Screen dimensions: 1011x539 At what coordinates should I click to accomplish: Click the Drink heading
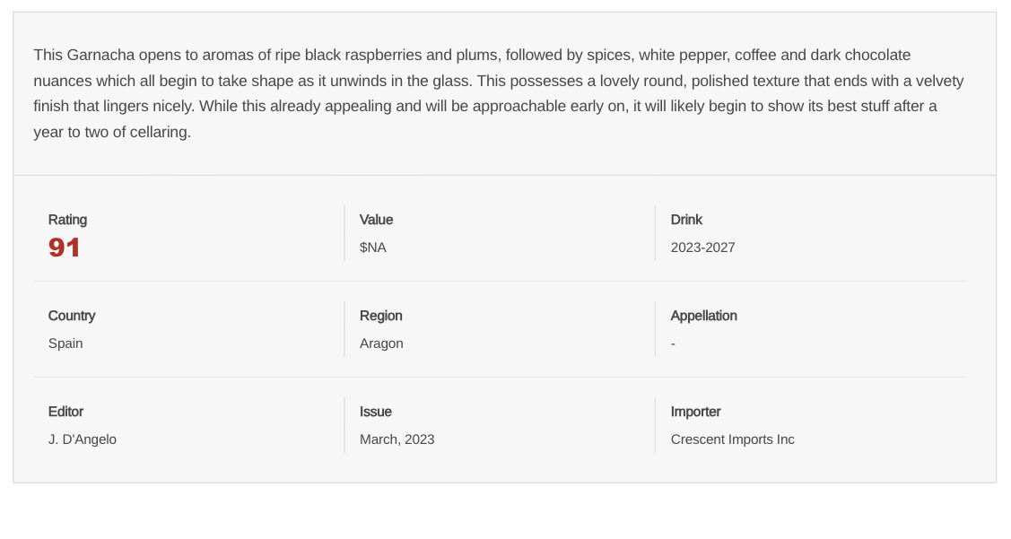click(686, 220)
